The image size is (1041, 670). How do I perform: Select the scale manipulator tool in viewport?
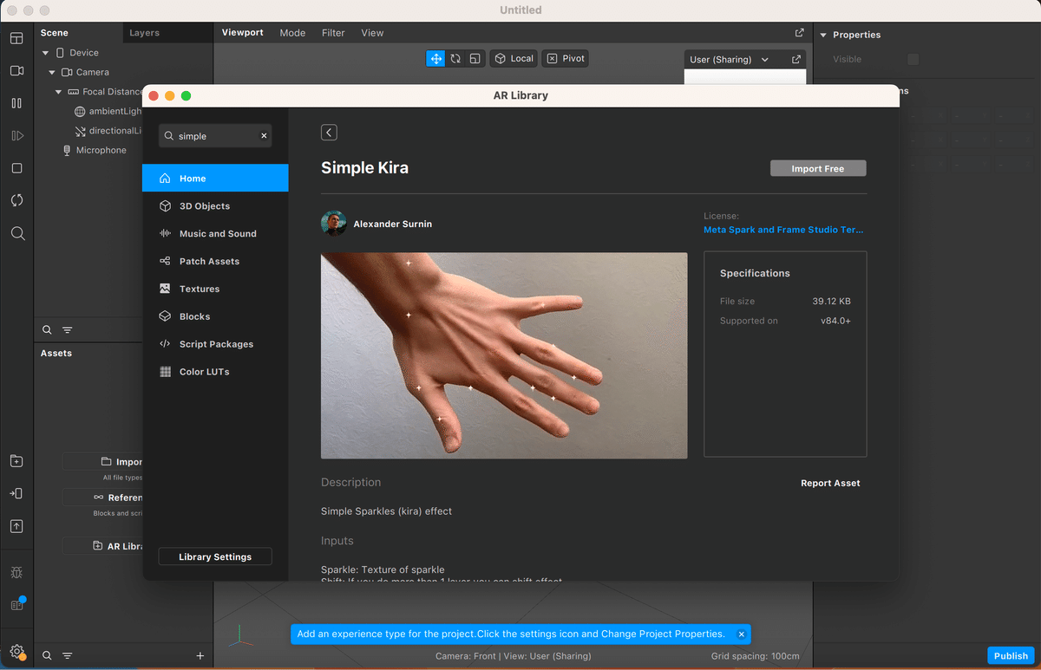(475, 58)
